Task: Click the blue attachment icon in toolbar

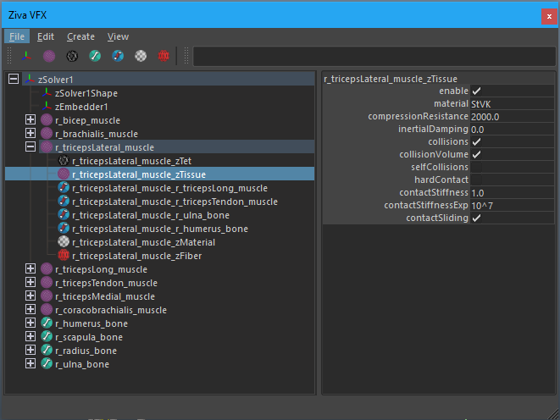Action: [x=118, y=56]
